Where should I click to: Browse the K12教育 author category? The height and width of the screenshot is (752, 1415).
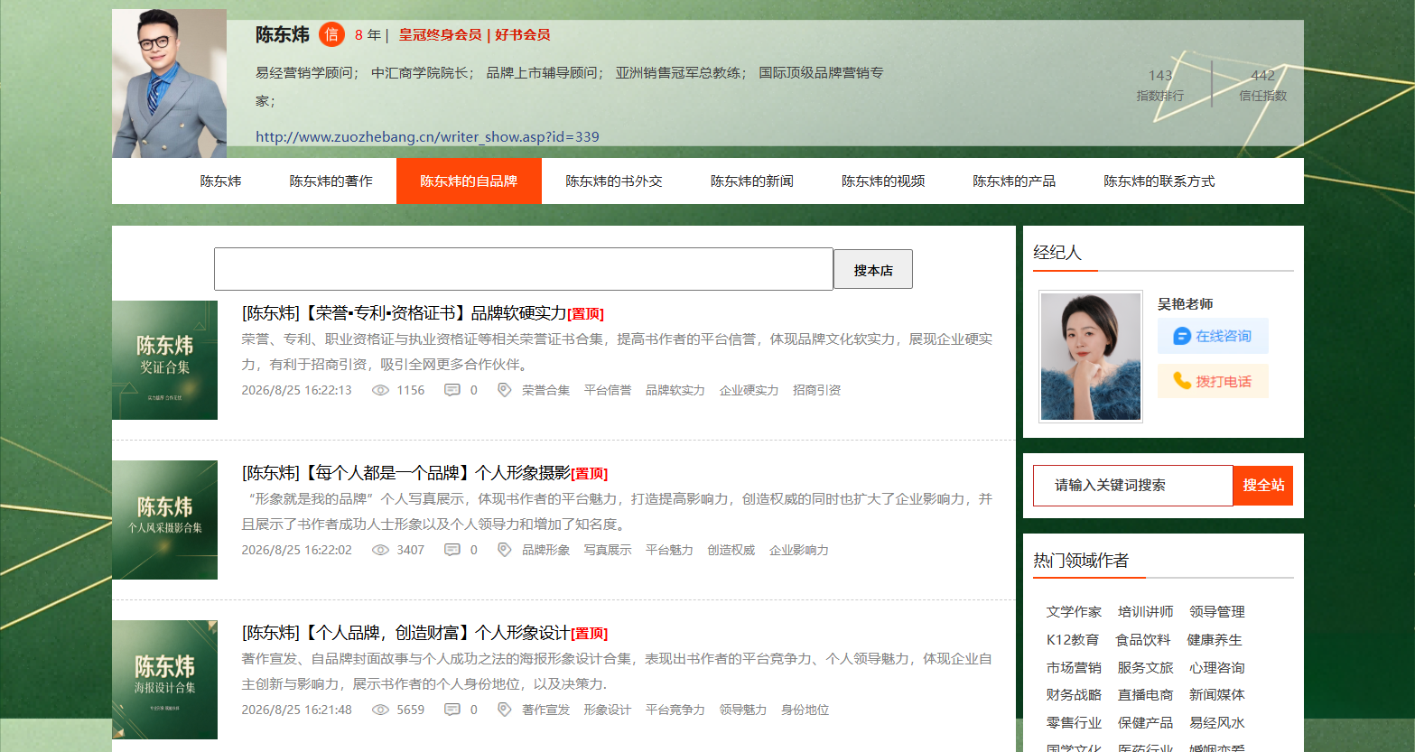click(1073, 640)
